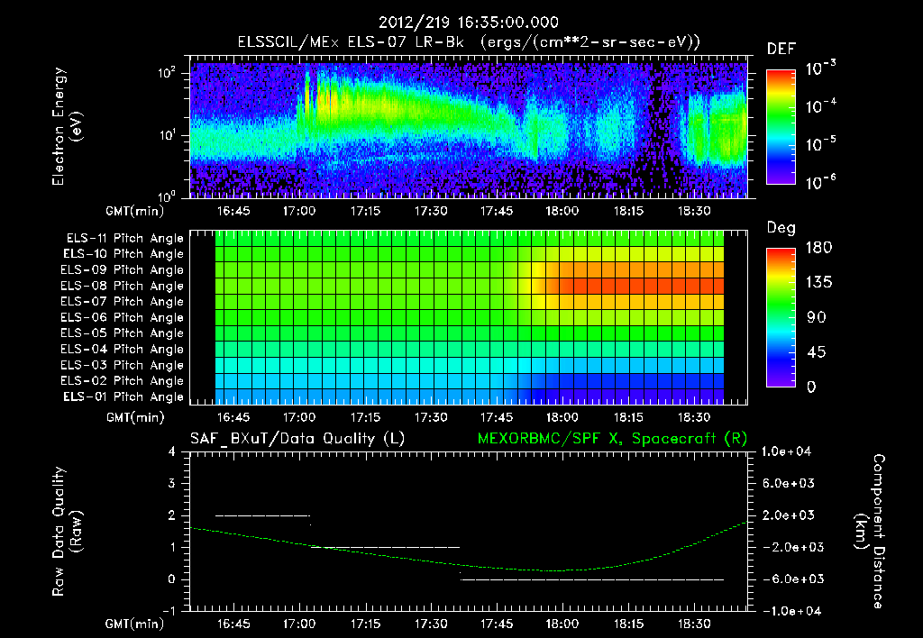Click the 180 value on the Deg colorbar
Image resolution: width=923 pixels, height=638 pixels.
818,248
